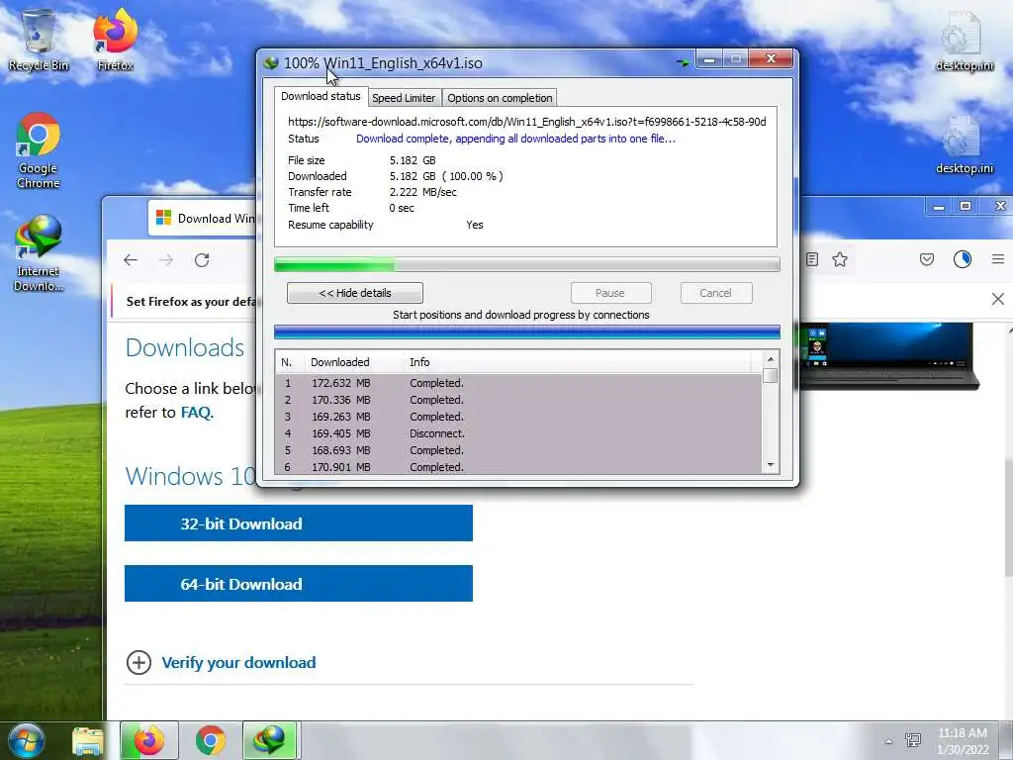Viewport: 1013px width, 760px height.
Task: Click the Firefox account circular icon
Action: pos(963,259)
